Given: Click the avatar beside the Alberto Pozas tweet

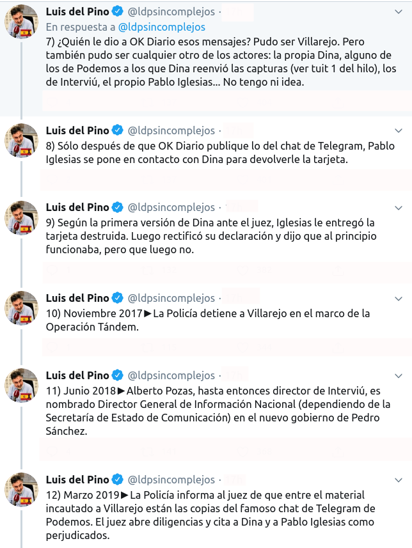Looking at the screenshot, I should (x=22, y=386).
